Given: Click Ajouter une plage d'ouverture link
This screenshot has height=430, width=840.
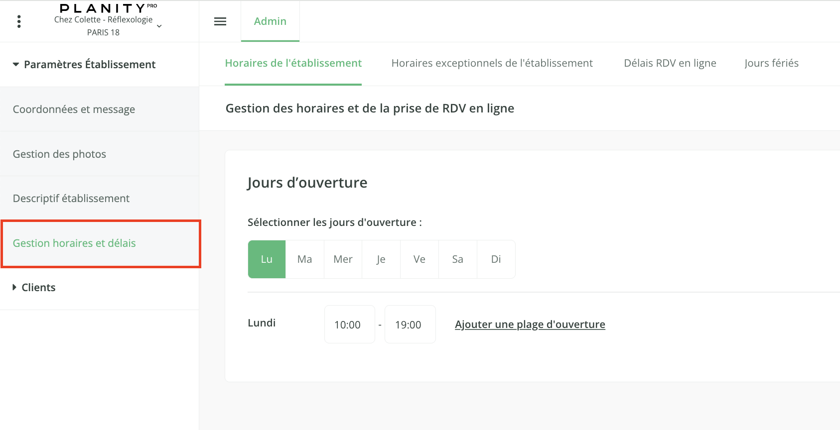Looking at the screenshot, I should click(530, 324).
